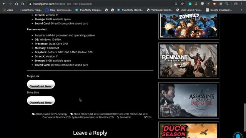
Task: Reload the page with refresh icon
Action: (17, 4)
